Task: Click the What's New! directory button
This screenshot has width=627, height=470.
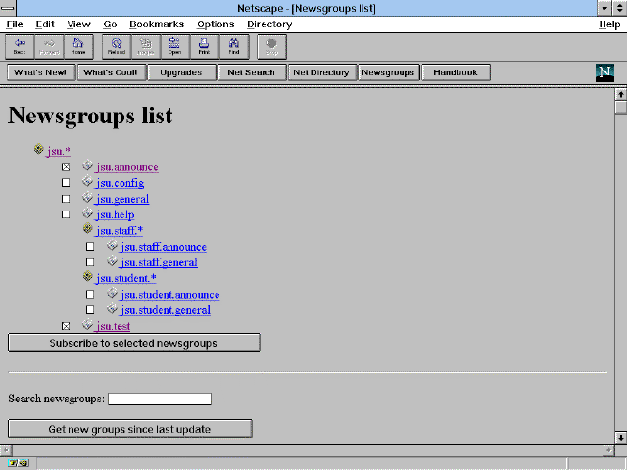Action: 40,72
